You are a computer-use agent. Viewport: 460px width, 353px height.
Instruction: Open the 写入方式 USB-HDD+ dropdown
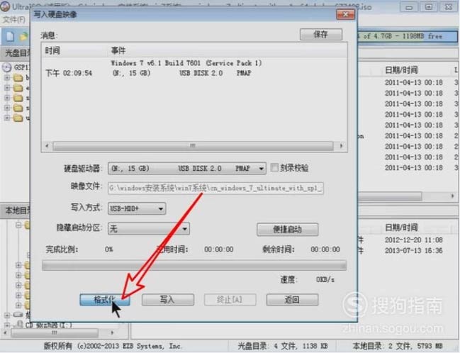click(137, 208)
